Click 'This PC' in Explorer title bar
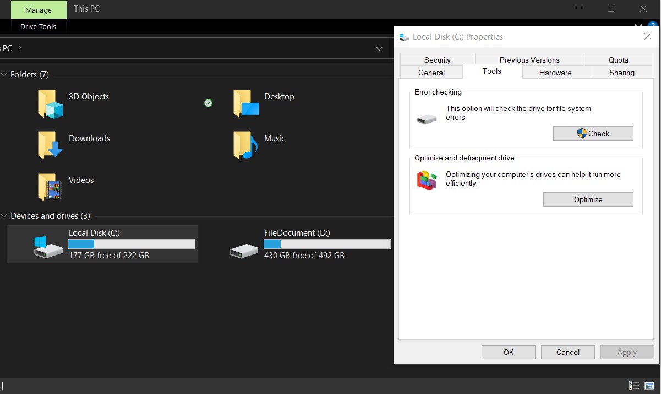 [x=86, y=9]
